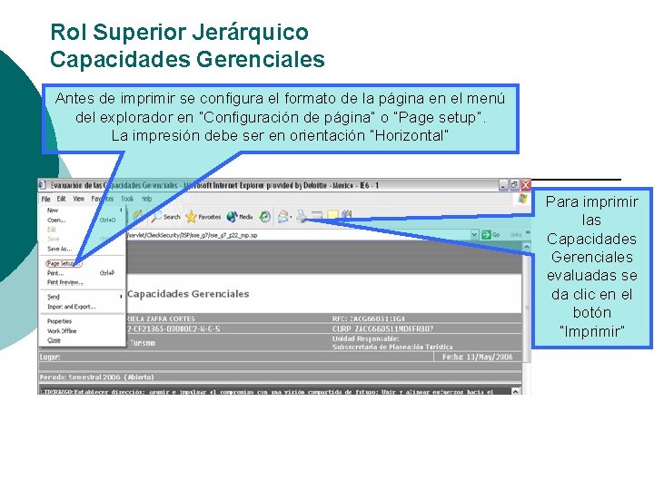Close the Internet Explorer window

pyautogui.click(x=526, y=185)
